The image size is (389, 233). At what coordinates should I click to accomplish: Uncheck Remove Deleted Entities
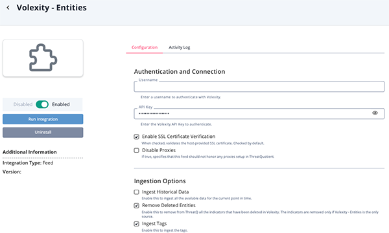pyautogui.click(x=136, y=206)
